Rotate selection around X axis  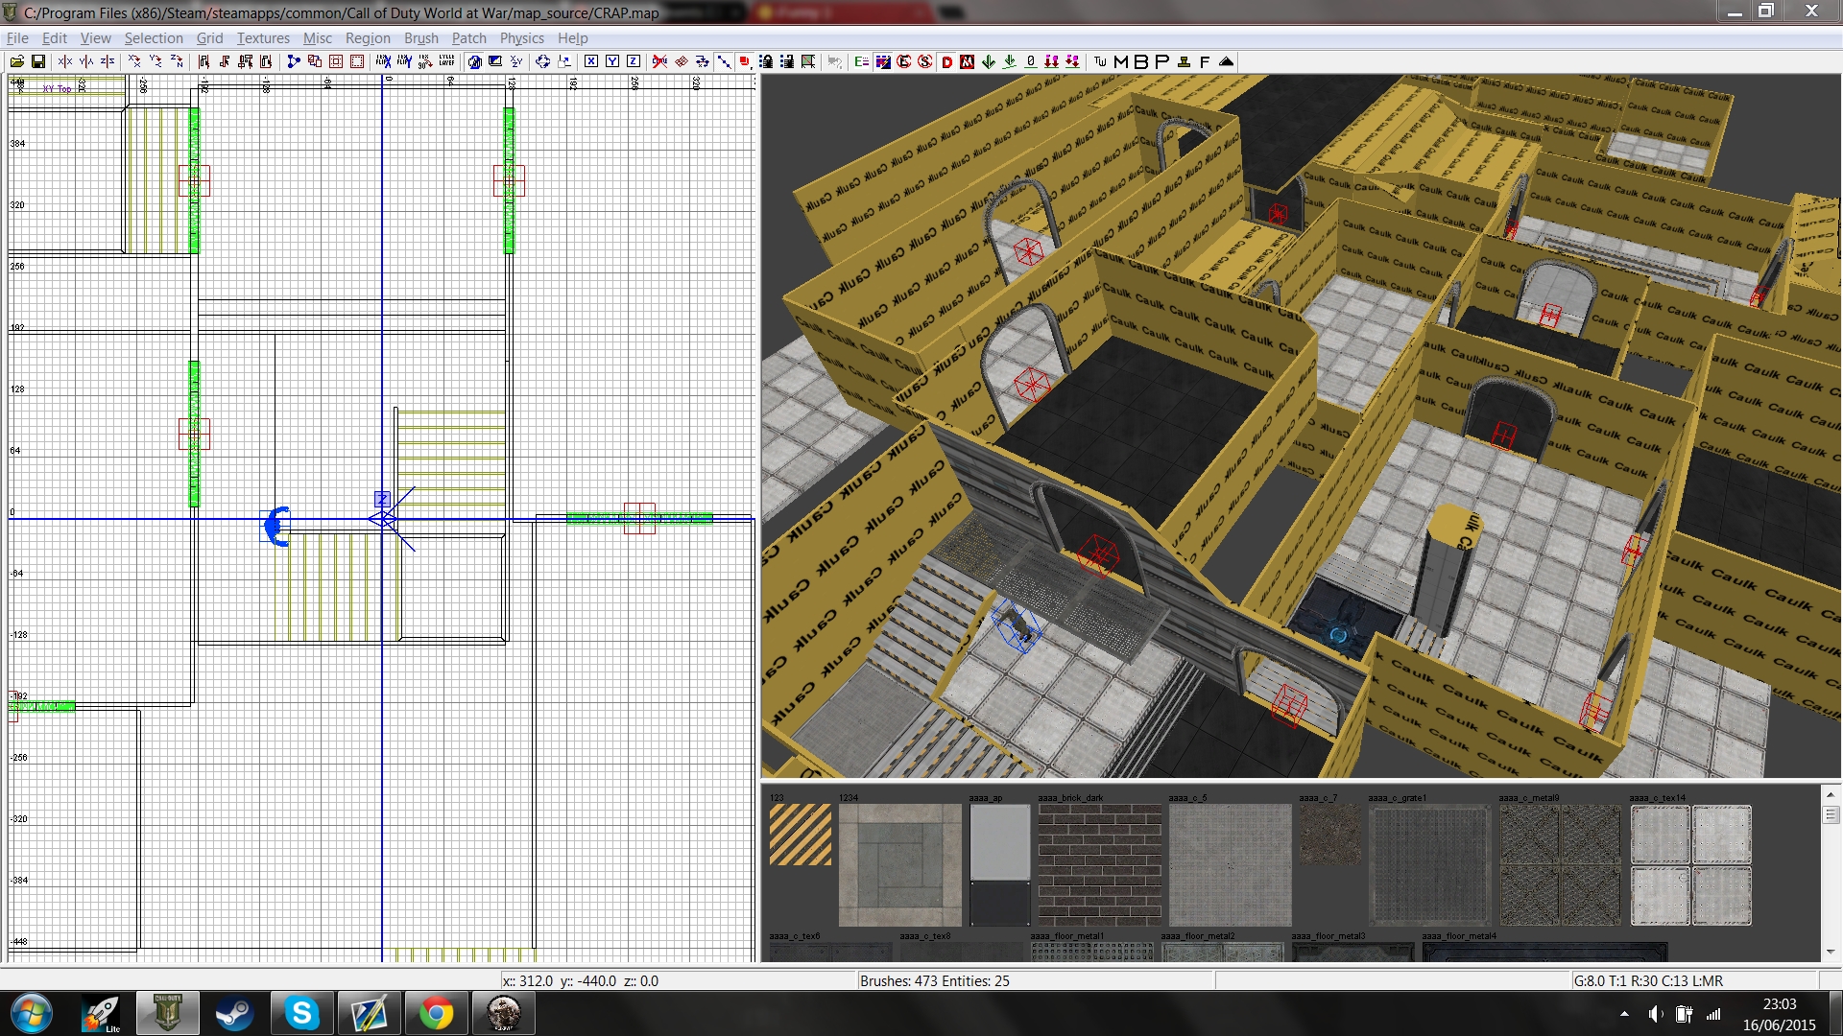[x=134, y=61]
